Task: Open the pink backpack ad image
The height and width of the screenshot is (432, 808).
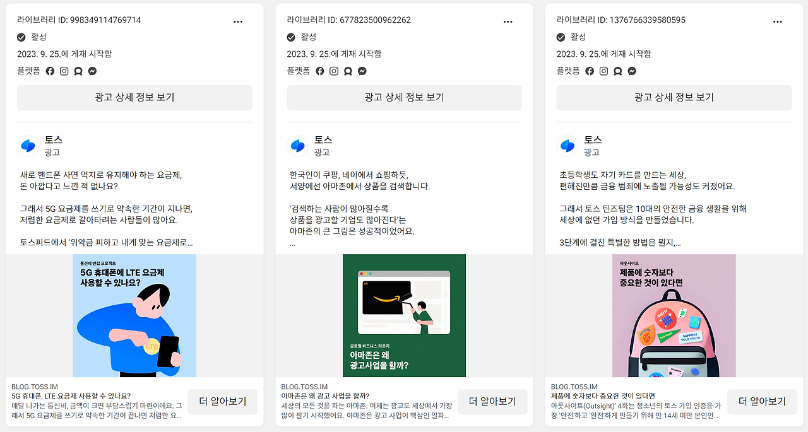Action: (674, 315)
